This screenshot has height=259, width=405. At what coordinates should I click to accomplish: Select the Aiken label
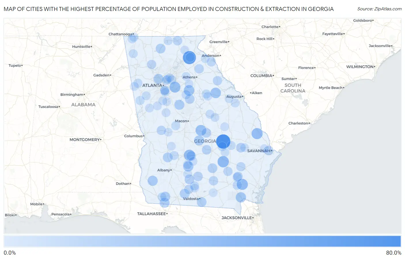click(x=257, y=93)
